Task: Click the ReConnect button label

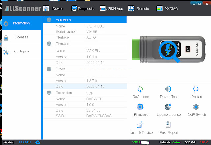Action: point(141,97)
